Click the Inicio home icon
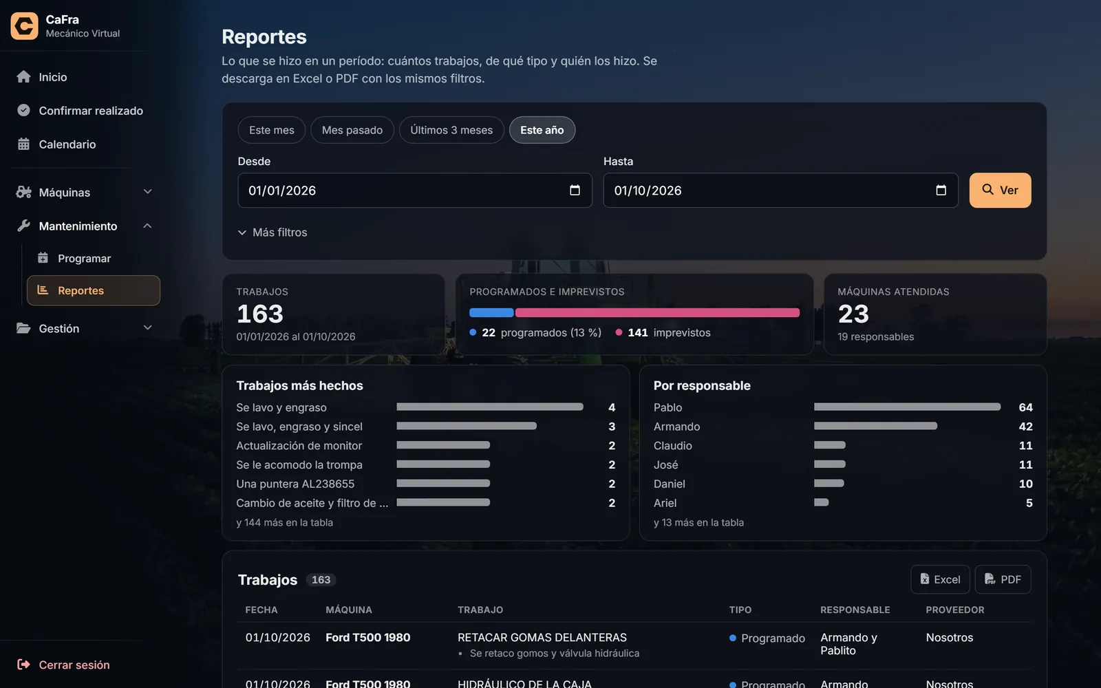 pyautogui.click(x=23, y=76)
